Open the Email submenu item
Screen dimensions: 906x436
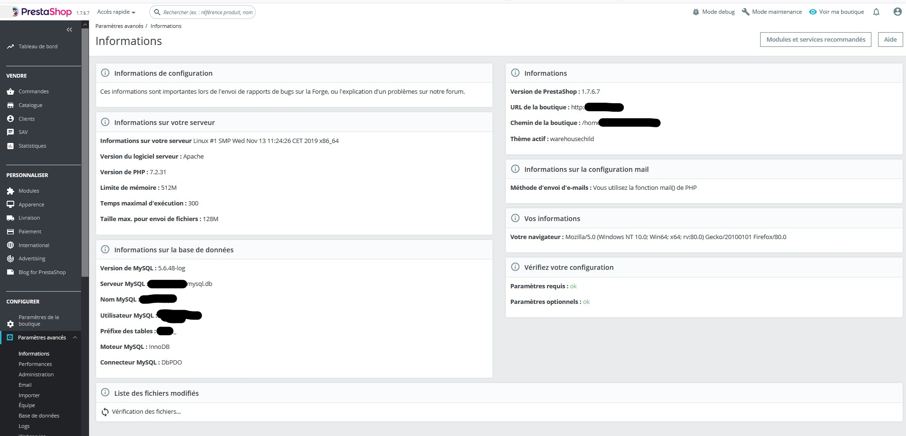(25, 385)
